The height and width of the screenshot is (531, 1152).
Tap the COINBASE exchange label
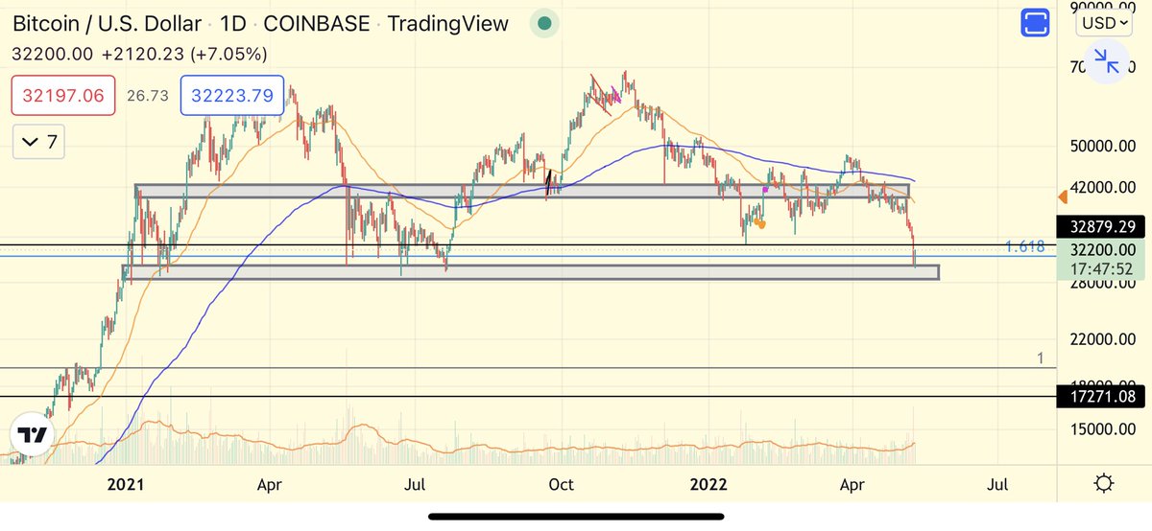[319, 24]
